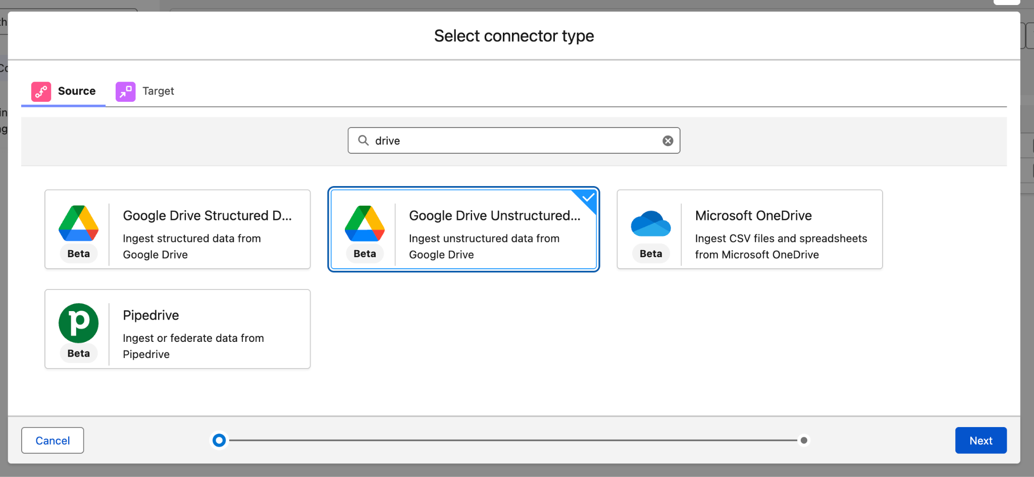Select the Microsoft OneDrive title
1034x477 pixels.
point(753,215)
